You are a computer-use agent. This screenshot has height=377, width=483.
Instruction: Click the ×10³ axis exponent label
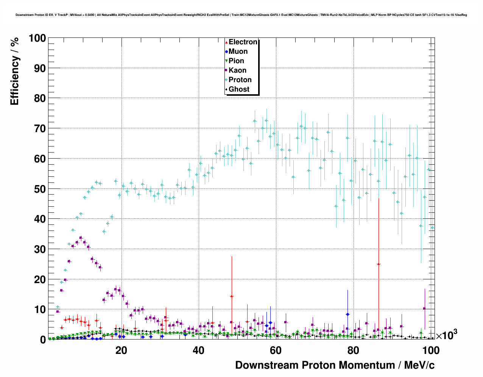point(446,335)
